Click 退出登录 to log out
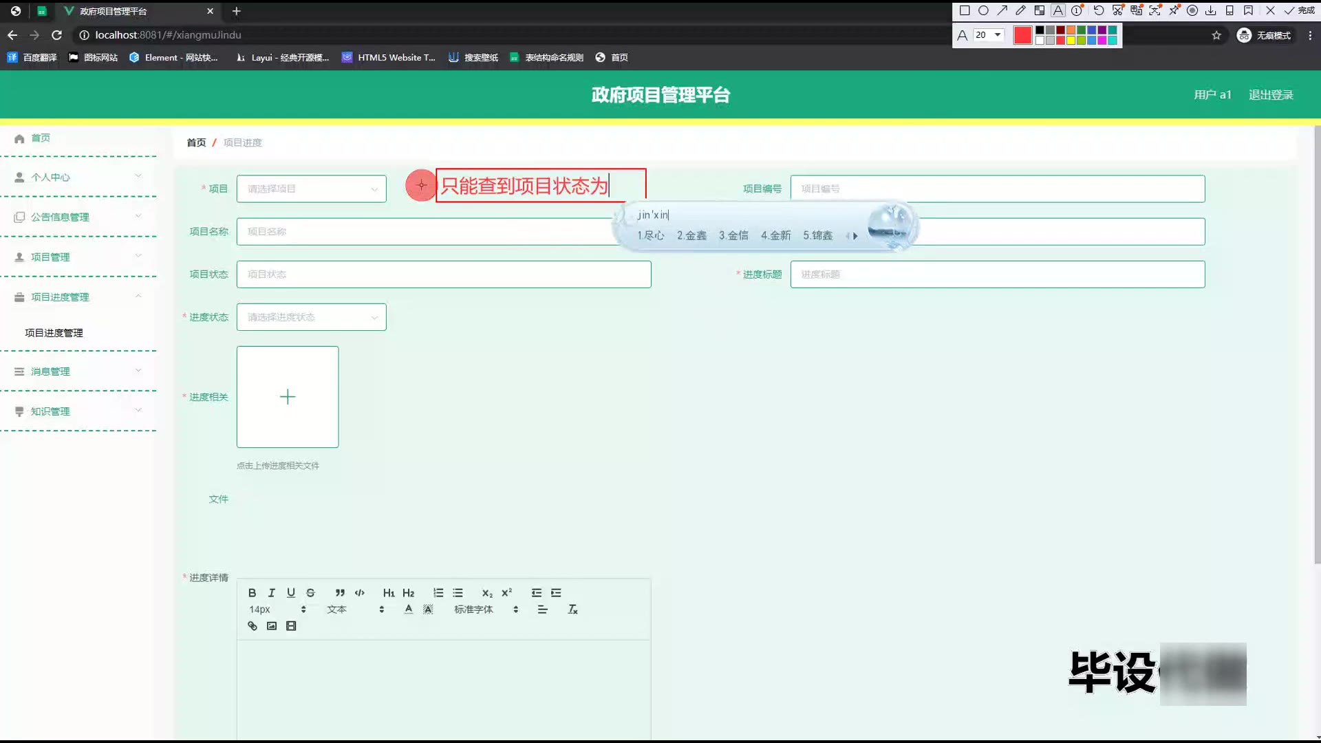 tap(1271, 95)
